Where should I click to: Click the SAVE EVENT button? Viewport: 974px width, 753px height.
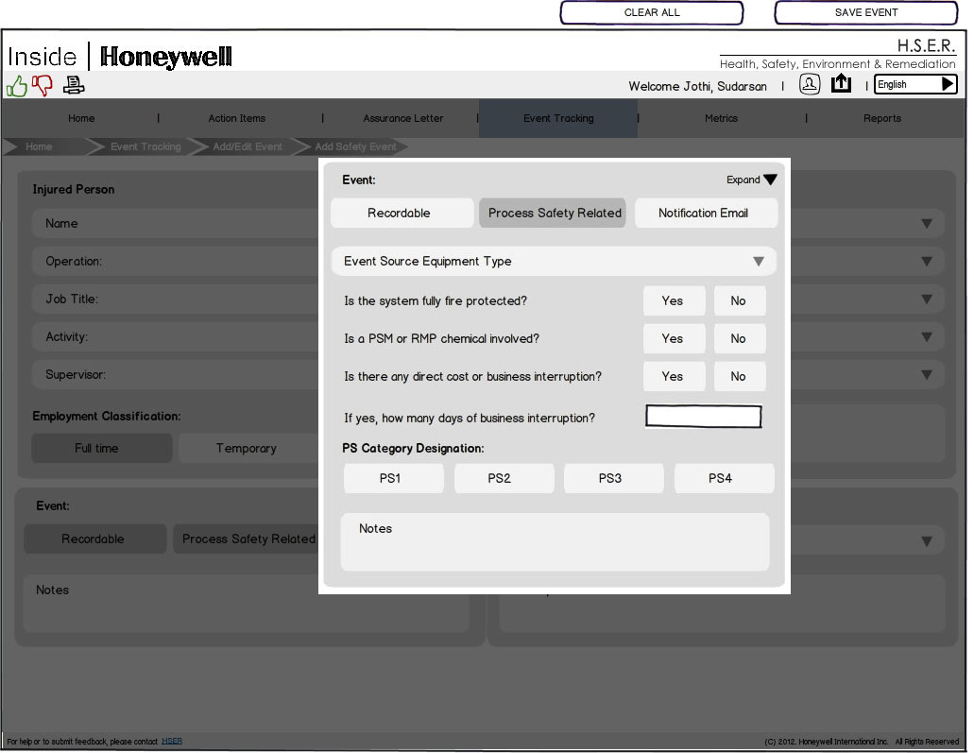pos(865,13)
